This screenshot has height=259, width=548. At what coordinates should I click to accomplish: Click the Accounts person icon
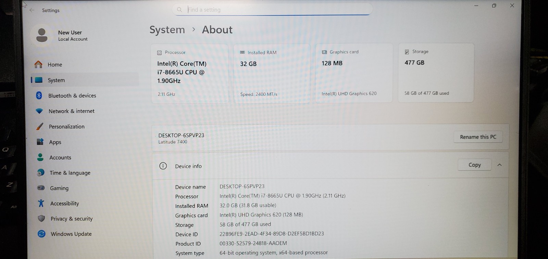coord(40,157)
